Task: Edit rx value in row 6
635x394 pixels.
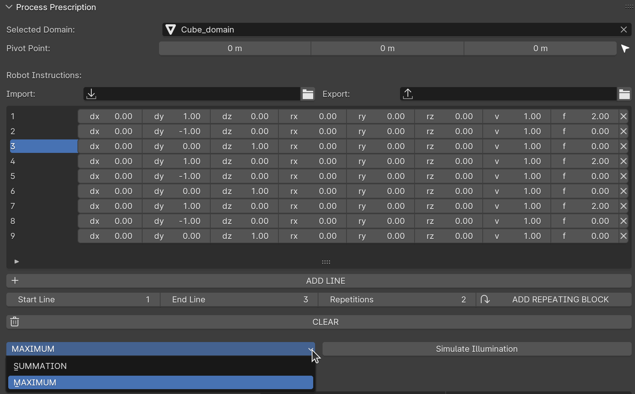Action: [x=312, y=191]
